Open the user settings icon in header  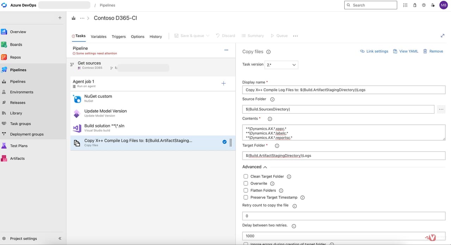pos(433,5)
